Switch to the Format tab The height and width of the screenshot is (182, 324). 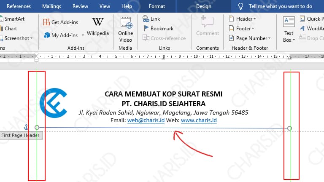point(157,6)
